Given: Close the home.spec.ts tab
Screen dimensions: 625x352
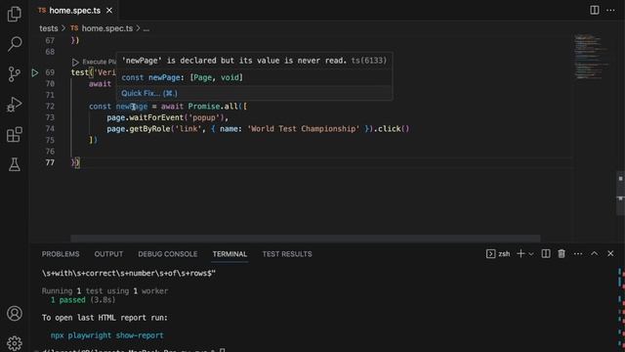Looking at the screenshot, I should (109, 11).
